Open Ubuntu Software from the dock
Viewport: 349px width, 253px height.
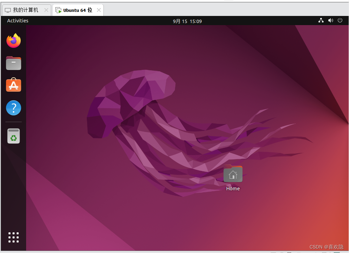tap(14, 85)
